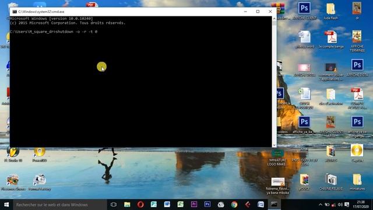Click the 'shutdown -o -r -t 0' command text
The height and width of the screenshot is (210, 373).
[x=76, y=32]
